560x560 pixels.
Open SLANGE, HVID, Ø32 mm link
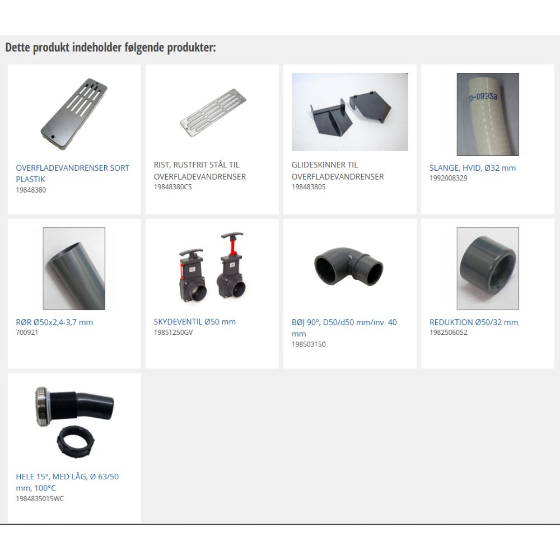tap(473, 167)
